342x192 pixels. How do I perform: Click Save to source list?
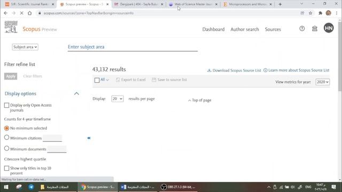point(169,79)
